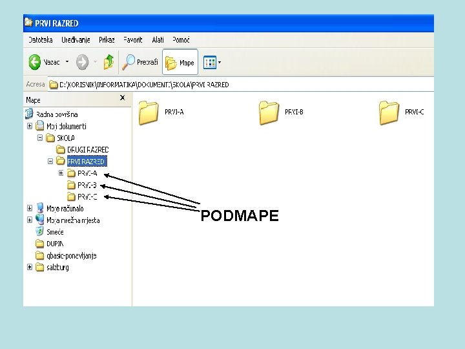Screen dimensions: 465x349
Task: Select the PRVI-B folder icon in content pane
Action: [x=269, y=112]
